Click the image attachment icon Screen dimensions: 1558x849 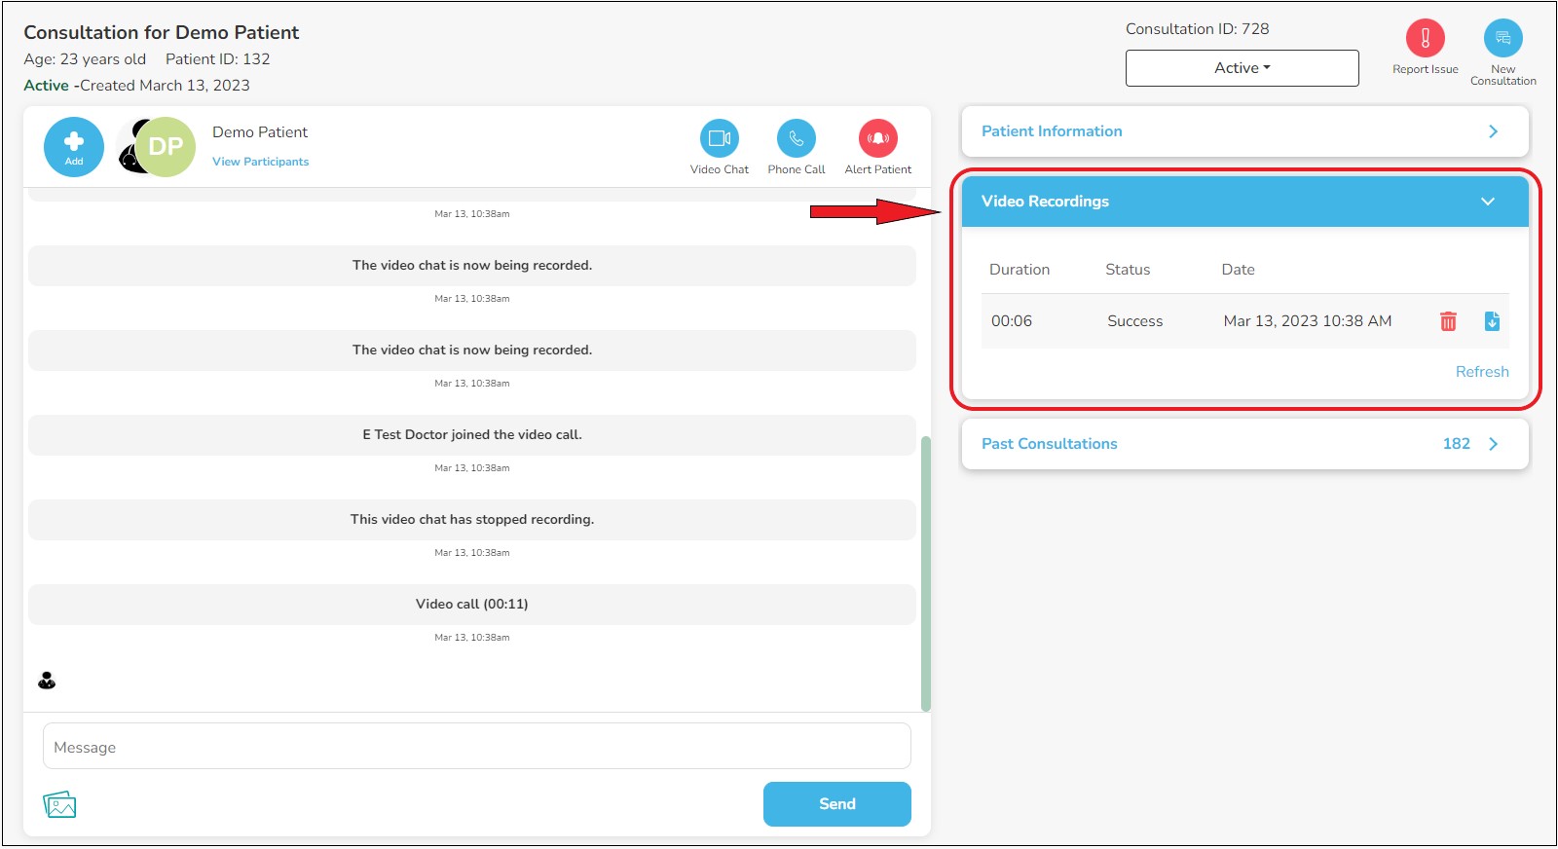(59, 804)
